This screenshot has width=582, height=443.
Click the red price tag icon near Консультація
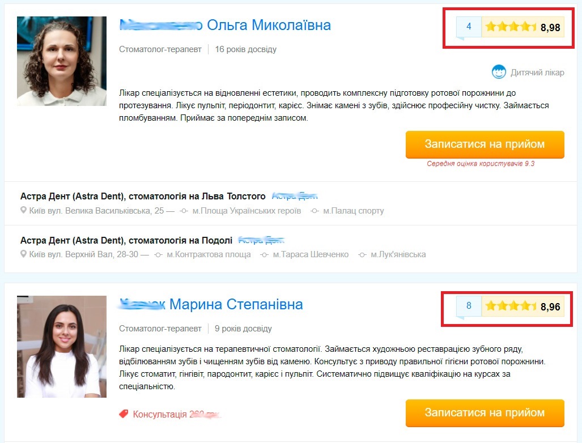124,414
